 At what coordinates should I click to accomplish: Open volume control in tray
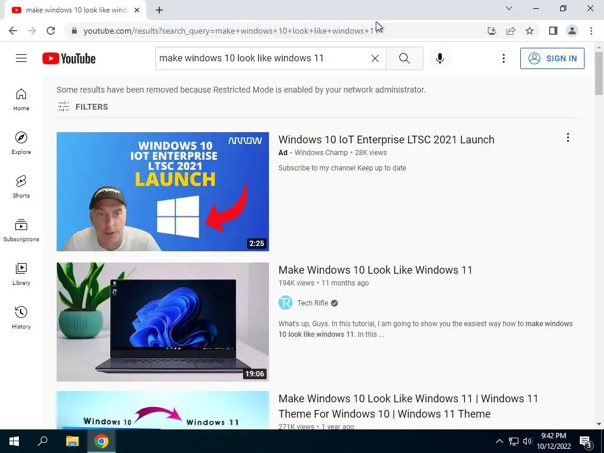tap(527, 441)
